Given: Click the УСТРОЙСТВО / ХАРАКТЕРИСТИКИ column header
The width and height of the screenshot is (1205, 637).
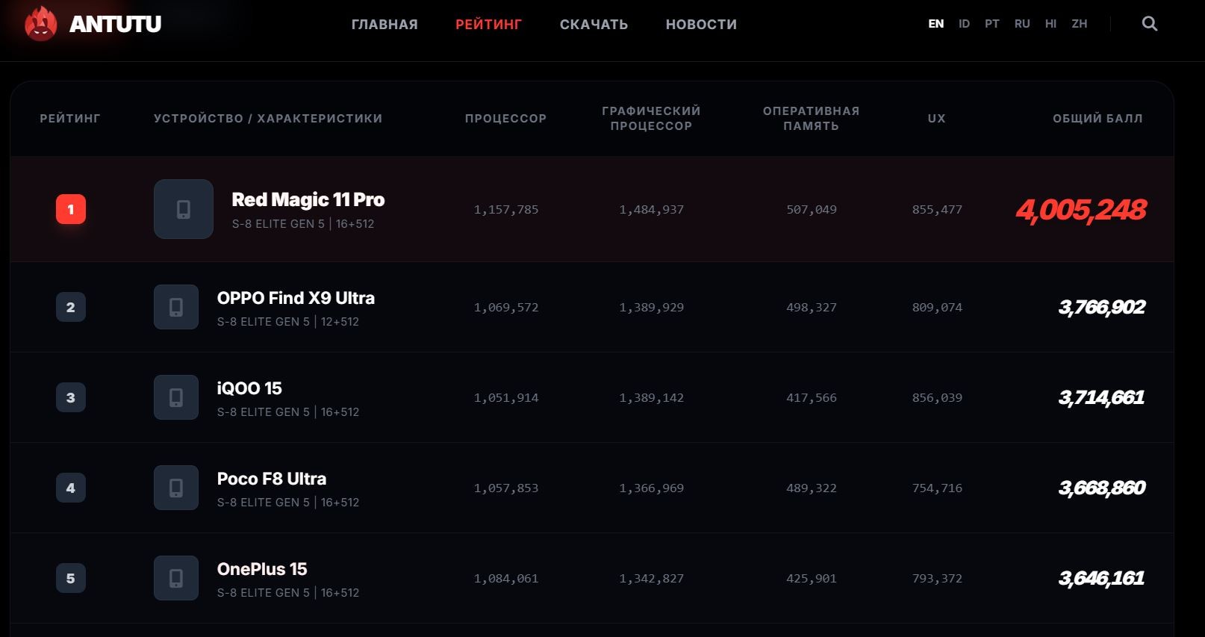Looking at the screenshot, I should [268, 118].
